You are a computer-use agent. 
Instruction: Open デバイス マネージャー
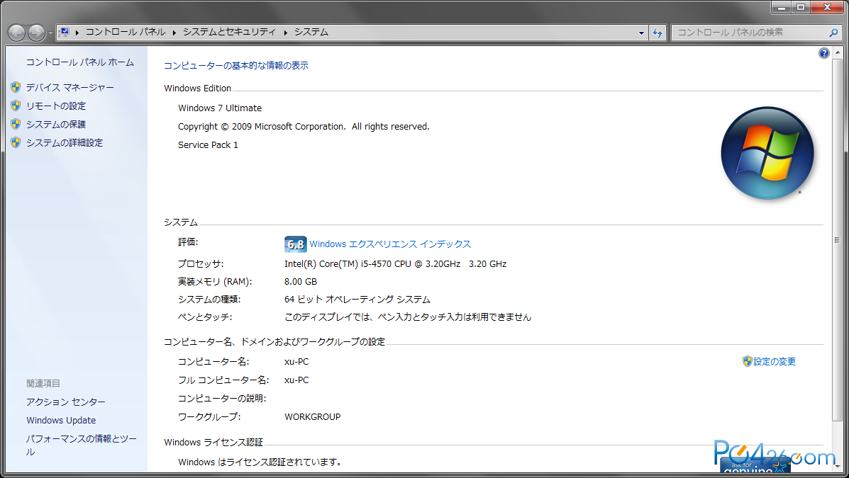click(70, 87)
